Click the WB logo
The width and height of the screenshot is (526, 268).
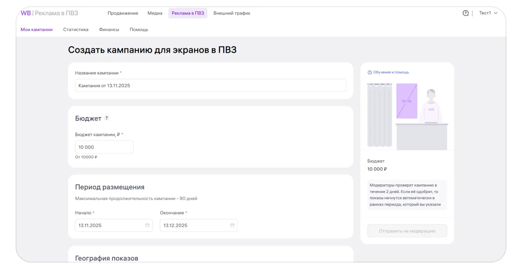click(x=26, y=13)
